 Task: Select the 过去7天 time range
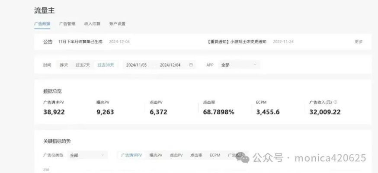click(x=83, y=65)
